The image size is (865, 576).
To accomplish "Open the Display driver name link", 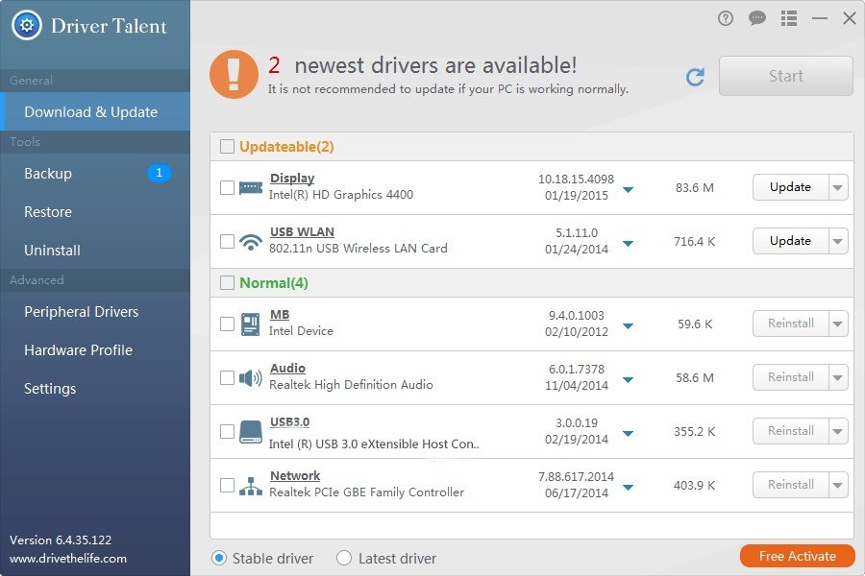I will tap(292, 178).
